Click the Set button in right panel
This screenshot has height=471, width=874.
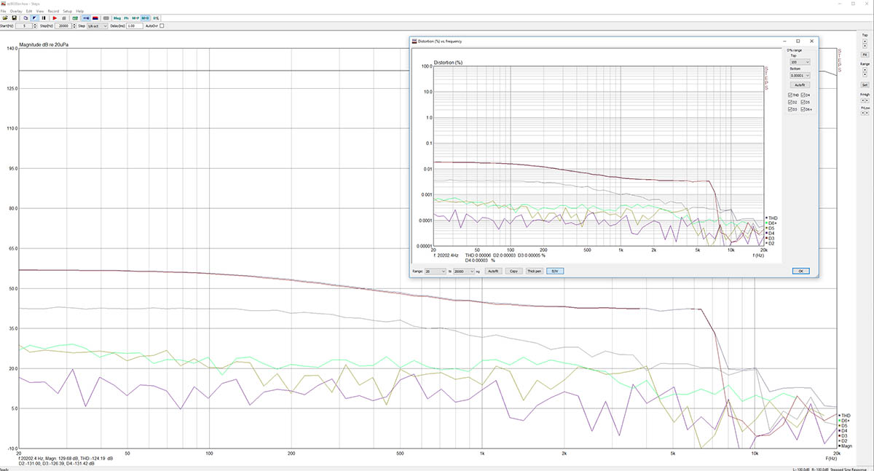tap(865, 84)
